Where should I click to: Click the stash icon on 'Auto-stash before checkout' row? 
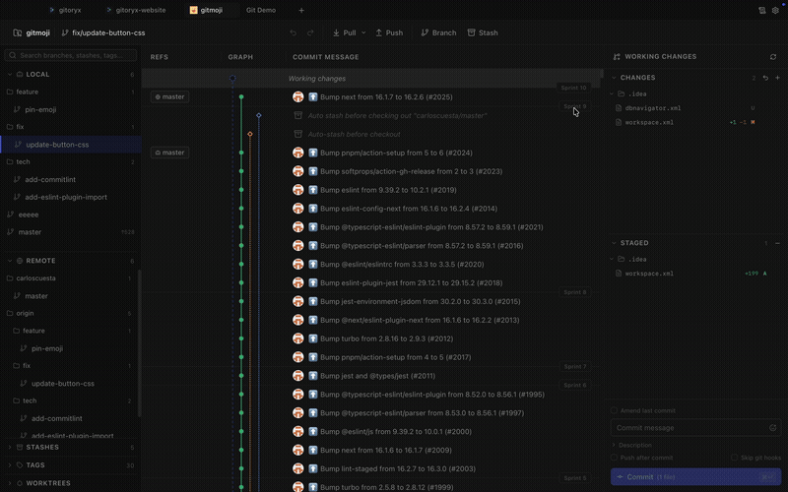(x=298, y=134)
